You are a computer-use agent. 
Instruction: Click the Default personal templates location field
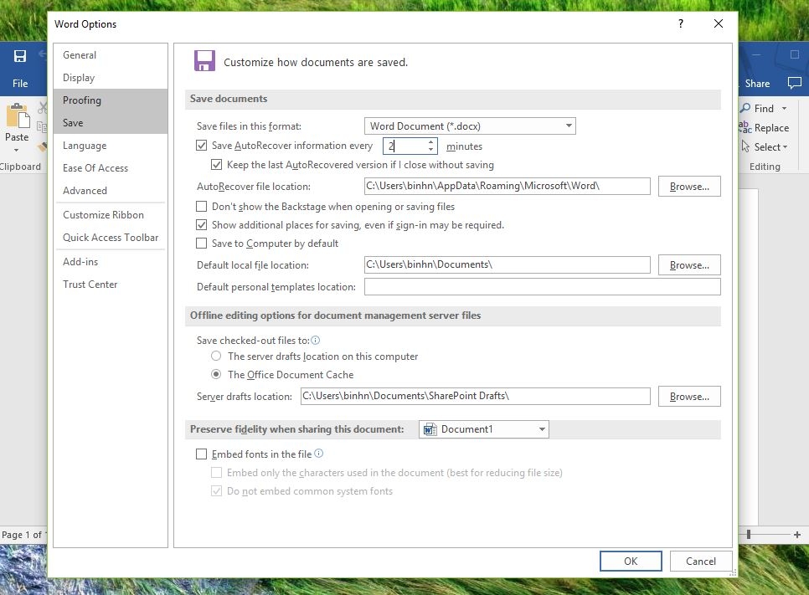(x=542, y=287)
